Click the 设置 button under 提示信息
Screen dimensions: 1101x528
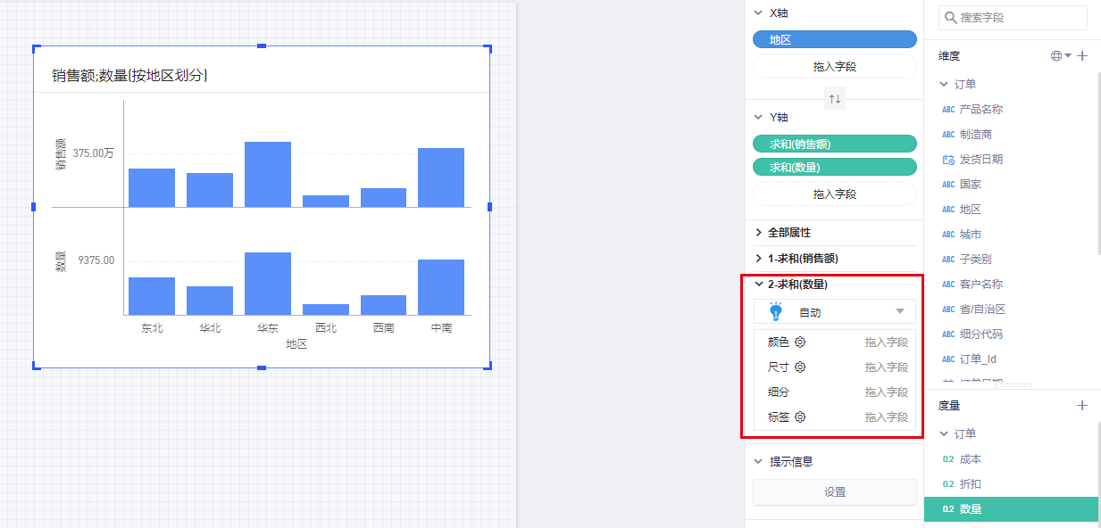click(834, 492)
